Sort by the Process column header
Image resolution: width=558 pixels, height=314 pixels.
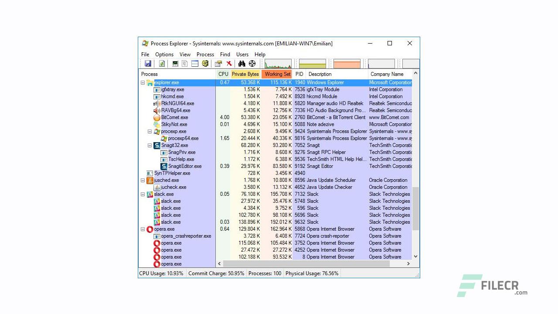point(177,74)
